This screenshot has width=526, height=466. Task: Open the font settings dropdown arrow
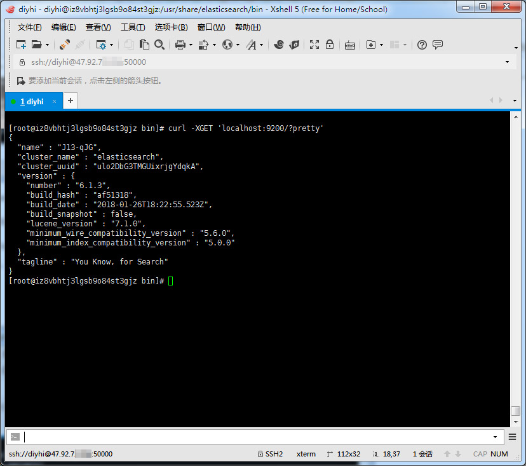coord(261,45)
